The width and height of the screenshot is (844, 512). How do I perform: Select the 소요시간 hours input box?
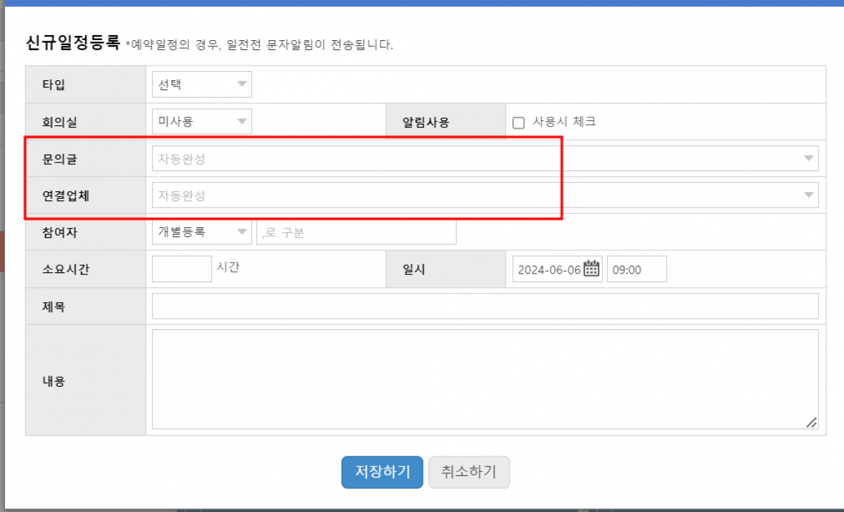tap(181, 269)
